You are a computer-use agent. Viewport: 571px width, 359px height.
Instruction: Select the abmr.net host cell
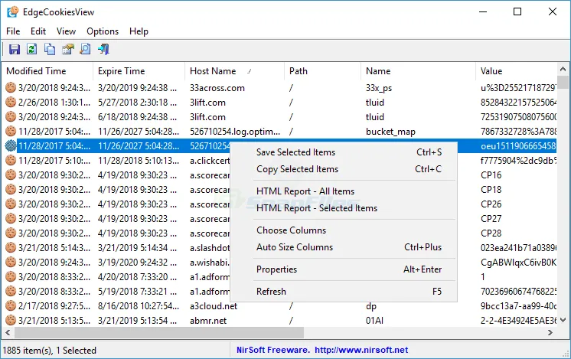(x=208, y=321)
